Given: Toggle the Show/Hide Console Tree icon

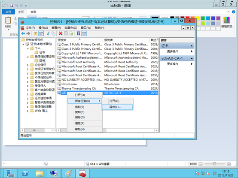Looking at the screenshot, I should click(x=41, y=33).
